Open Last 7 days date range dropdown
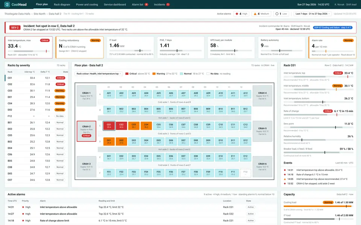This screenshot has width=361, height=225. click(312, 14)
